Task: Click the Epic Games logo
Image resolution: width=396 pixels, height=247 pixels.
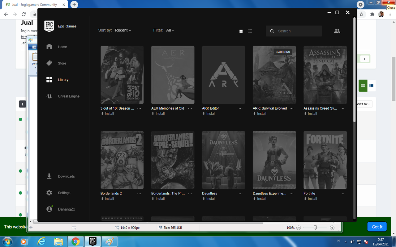Action: coord(49,26)
